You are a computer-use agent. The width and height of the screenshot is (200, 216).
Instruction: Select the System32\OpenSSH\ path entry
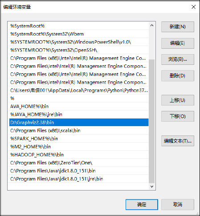[x=79, y=50]
